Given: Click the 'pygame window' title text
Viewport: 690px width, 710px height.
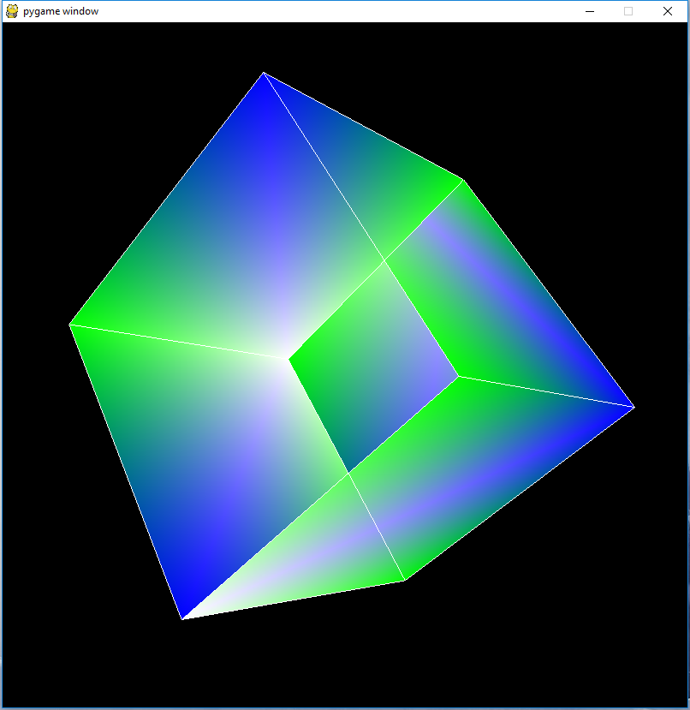Looking at the screenshot, I should point(60,11).
